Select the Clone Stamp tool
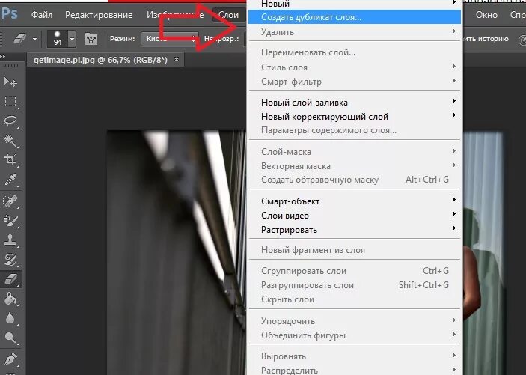Screen dimensions: 526x375 (x=10, y=240)
